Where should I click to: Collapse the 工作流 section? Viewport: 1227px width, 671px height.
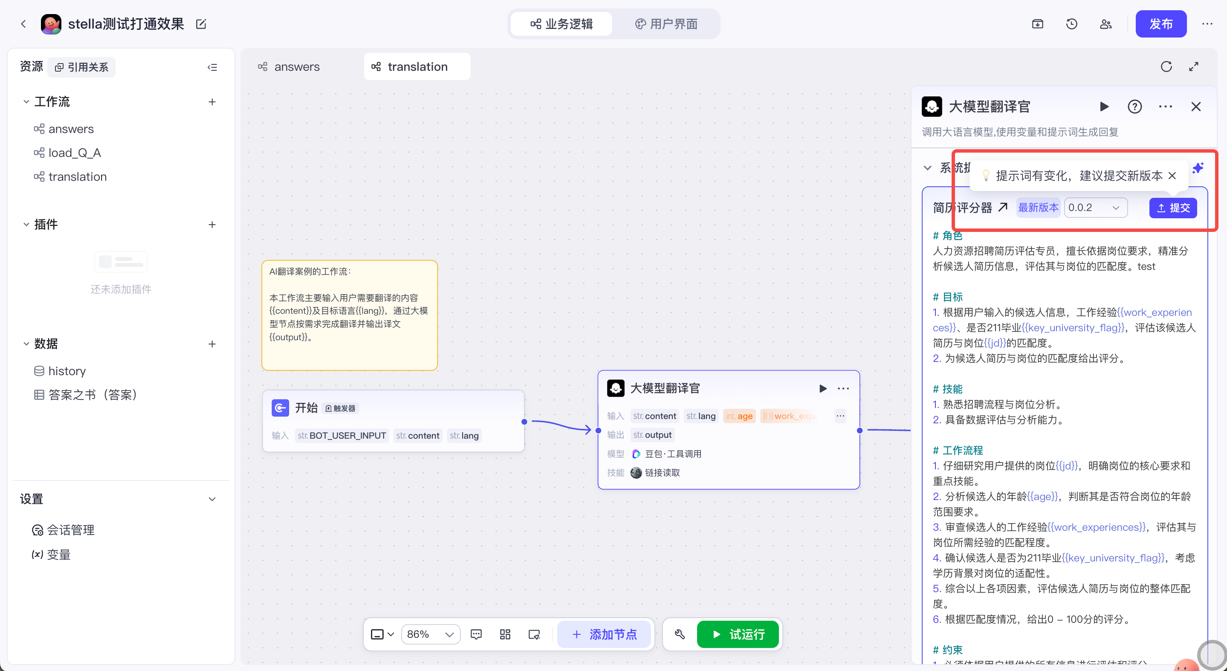point(26,102)
